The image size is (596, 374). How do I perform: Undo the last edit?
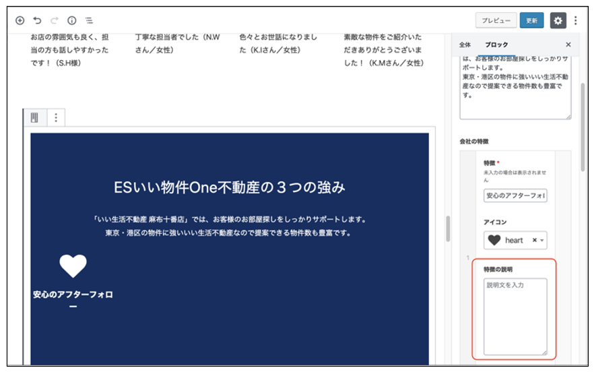click(x=38, y=21)
